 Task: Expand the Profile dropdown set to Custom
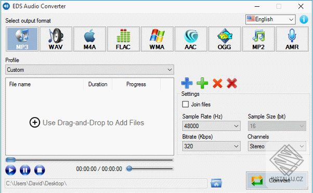[89, 70]
